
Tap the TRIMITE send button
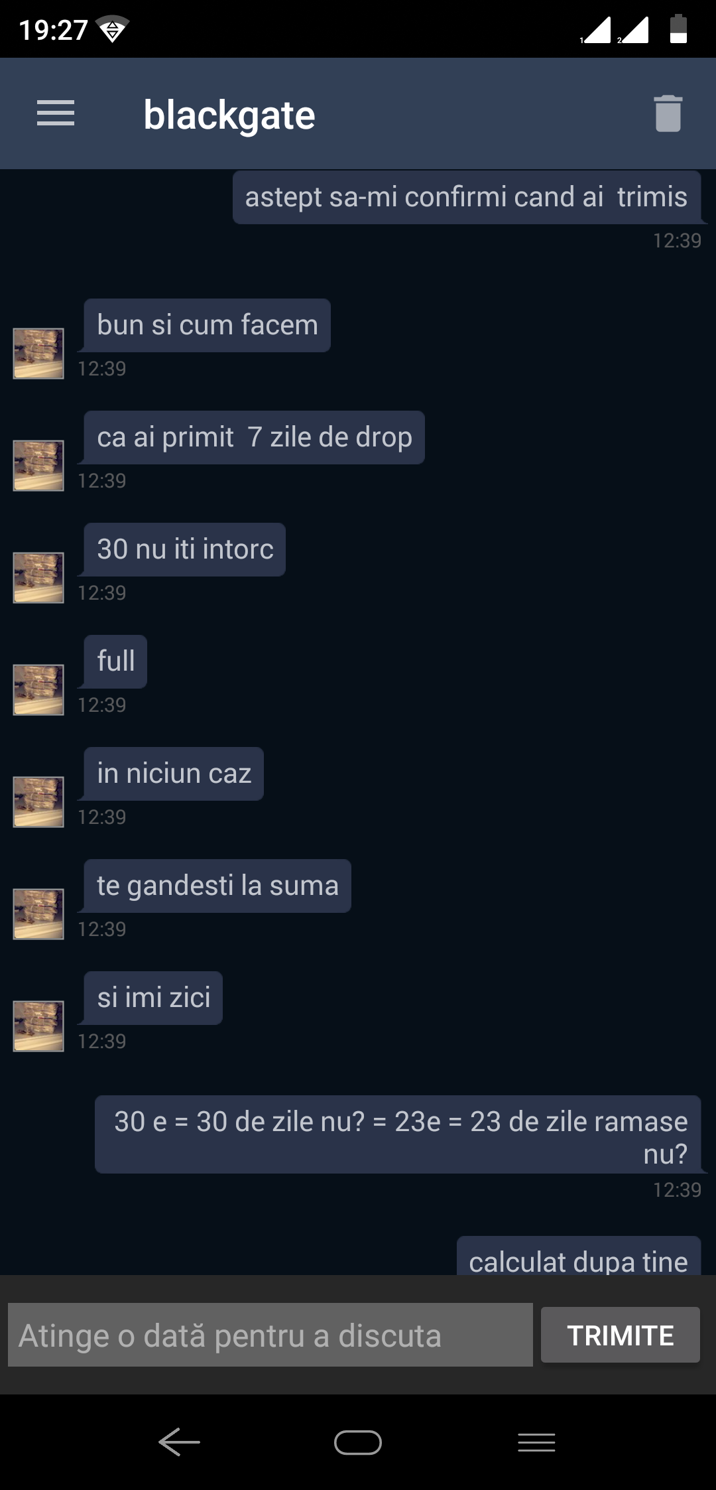point(621,1335)
